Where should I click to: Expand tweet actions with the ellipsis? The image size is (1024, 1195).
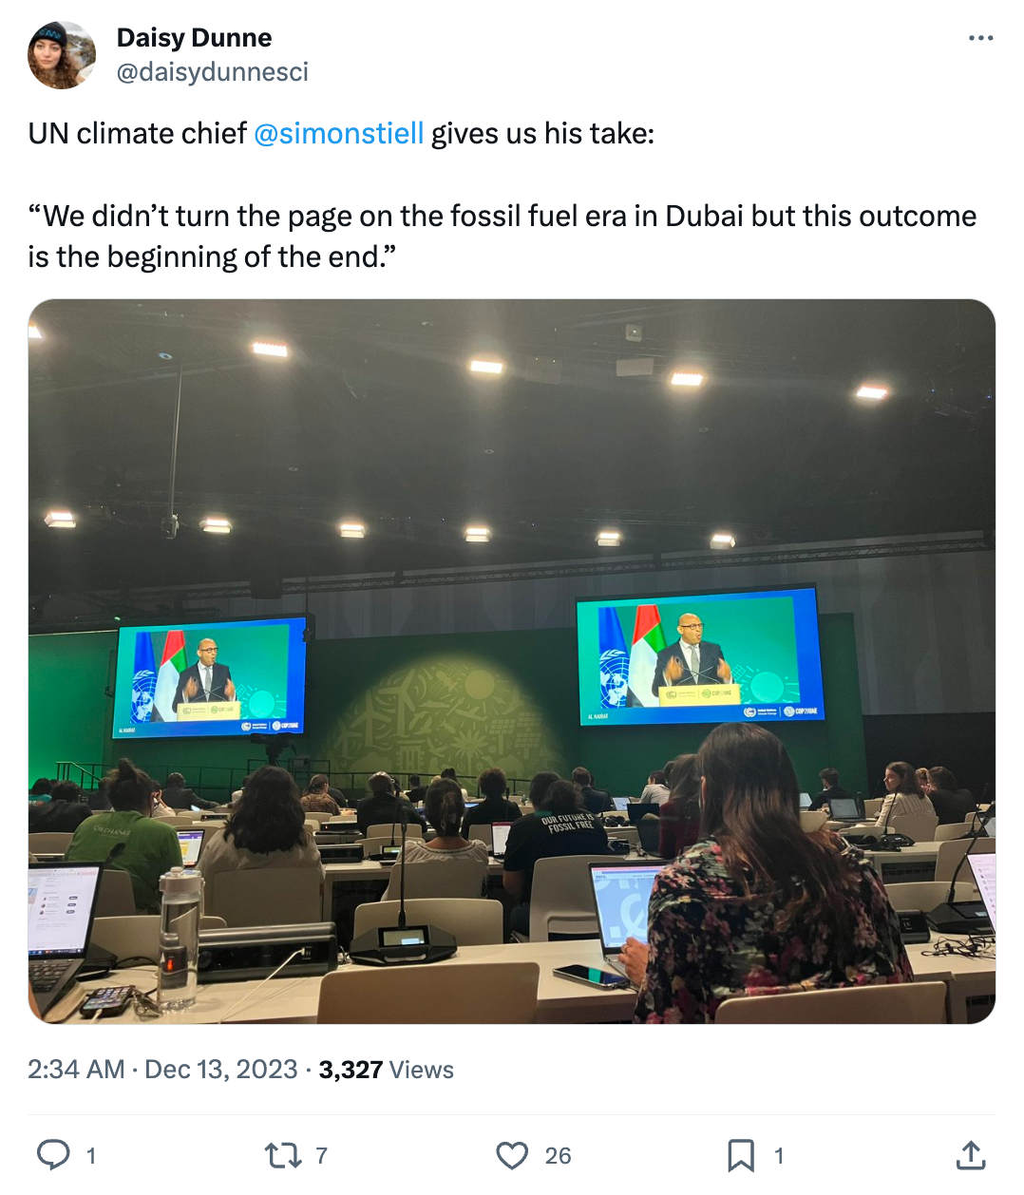[980, 38]
